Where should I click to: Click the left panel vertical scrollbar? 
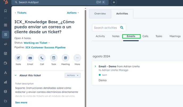click(x=86, y=58)
